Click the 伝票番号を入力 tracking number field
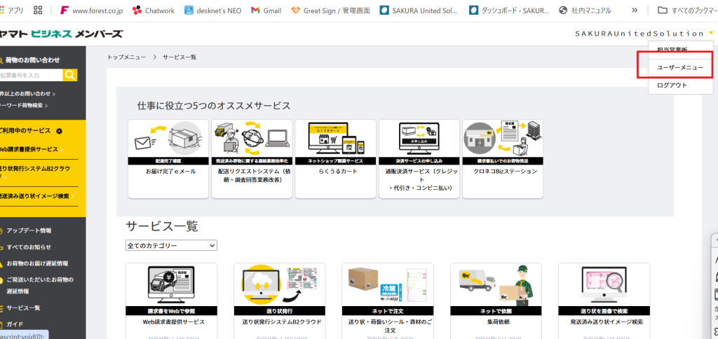This screenshot has width=718, height=339. [31, 75]
